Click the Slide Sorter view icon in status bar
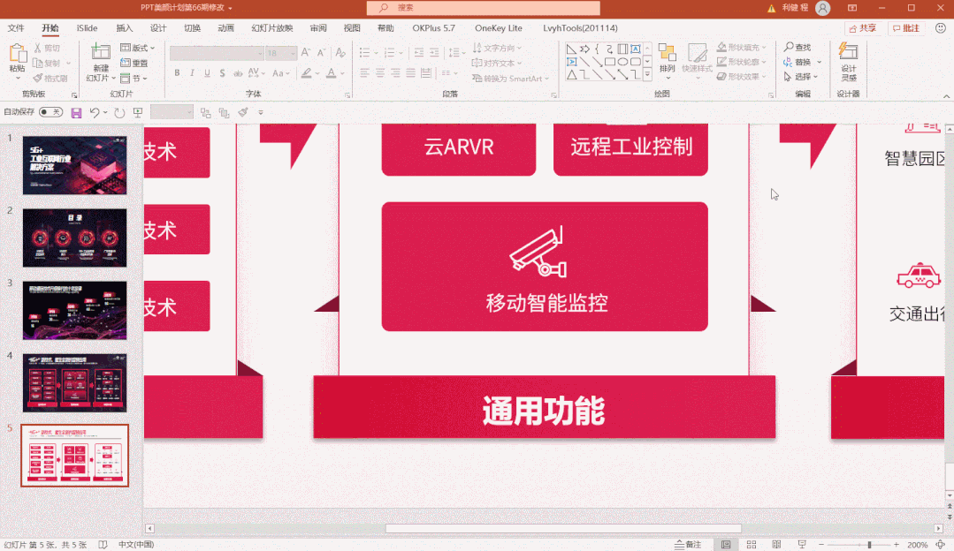This screenshot has width=954, height=551. (x=751, y=543)
